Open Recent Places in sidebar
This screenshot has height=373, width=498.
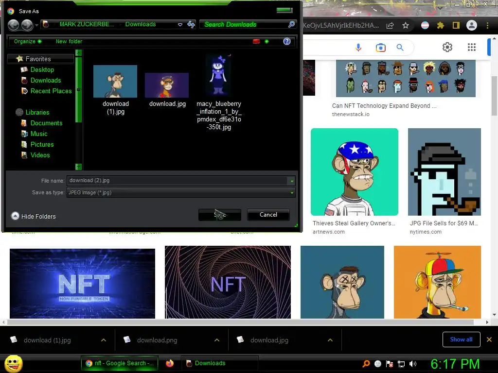coord(51,91)
